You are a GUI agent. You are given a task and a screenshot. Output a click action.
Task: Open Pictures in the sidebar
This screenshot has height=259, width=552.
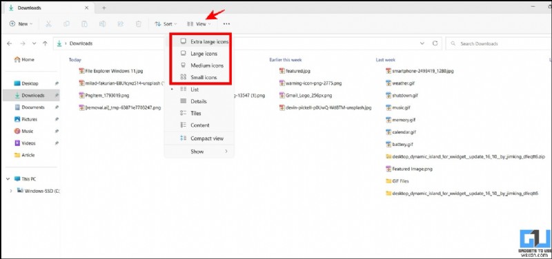click(26, 119)
